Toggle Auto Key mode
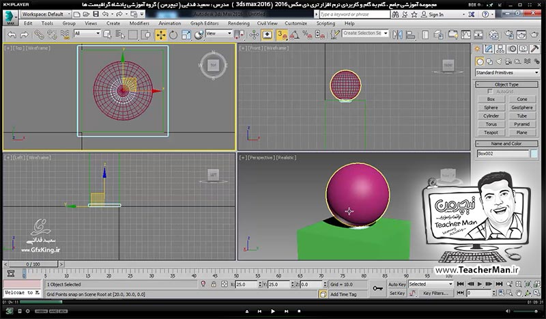The image size is (546, 319). pos(397,284)
